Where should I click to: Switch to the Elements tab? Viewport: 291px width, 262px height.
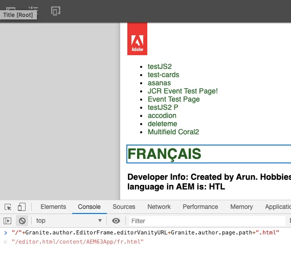point(53,207)
